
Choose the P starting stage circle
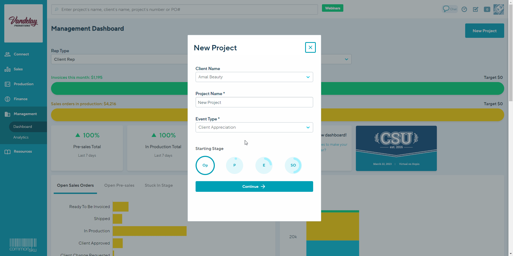coord(235,165)
